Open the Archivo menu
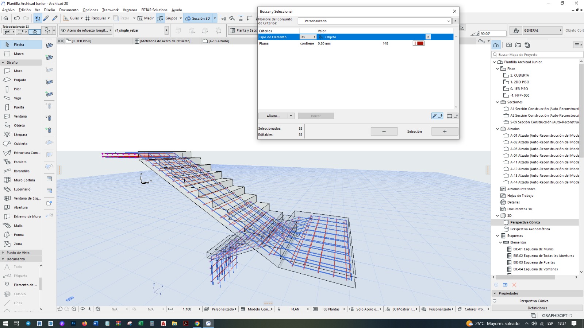 pos(8,10)
